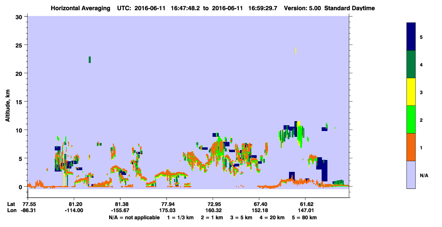
Task: Click longitude value -155.67
Action: click(120, 211)
